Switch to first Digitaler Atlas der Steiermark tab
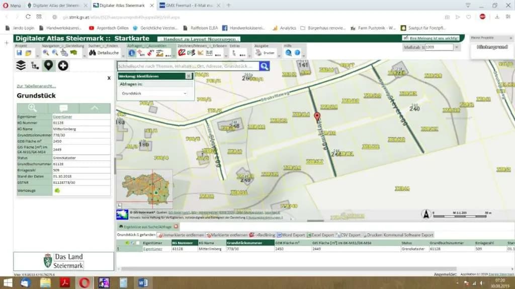This screenshot has height=289, width=515. [x=56, y=6]
